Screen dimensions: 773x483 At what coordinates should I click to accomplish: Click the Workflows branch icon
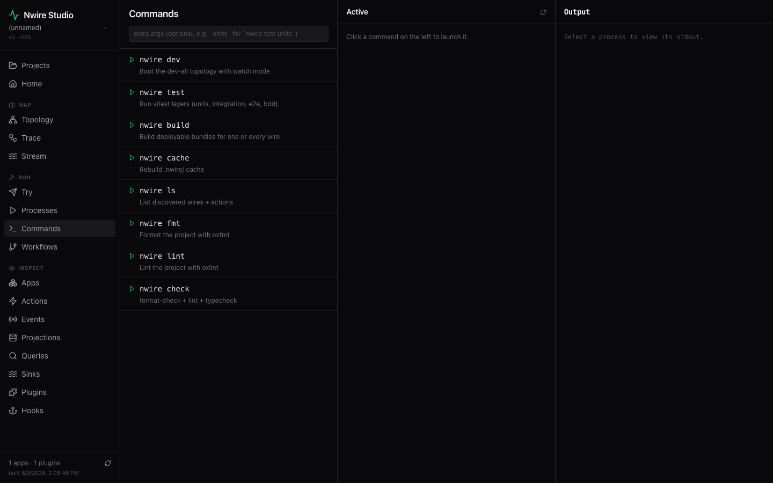[x=13, y=247]
